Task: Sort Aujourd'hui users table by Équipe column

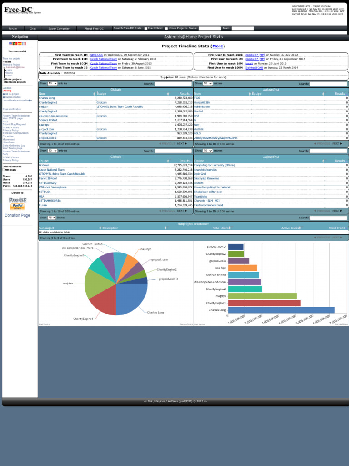Action: click(x=288, y=94)
